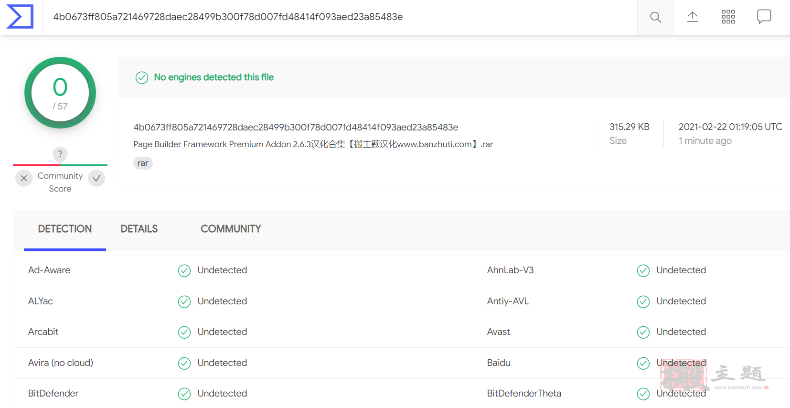Select the BitDefender engine name
Screen dimensions: 790x408
coord(53,394)
